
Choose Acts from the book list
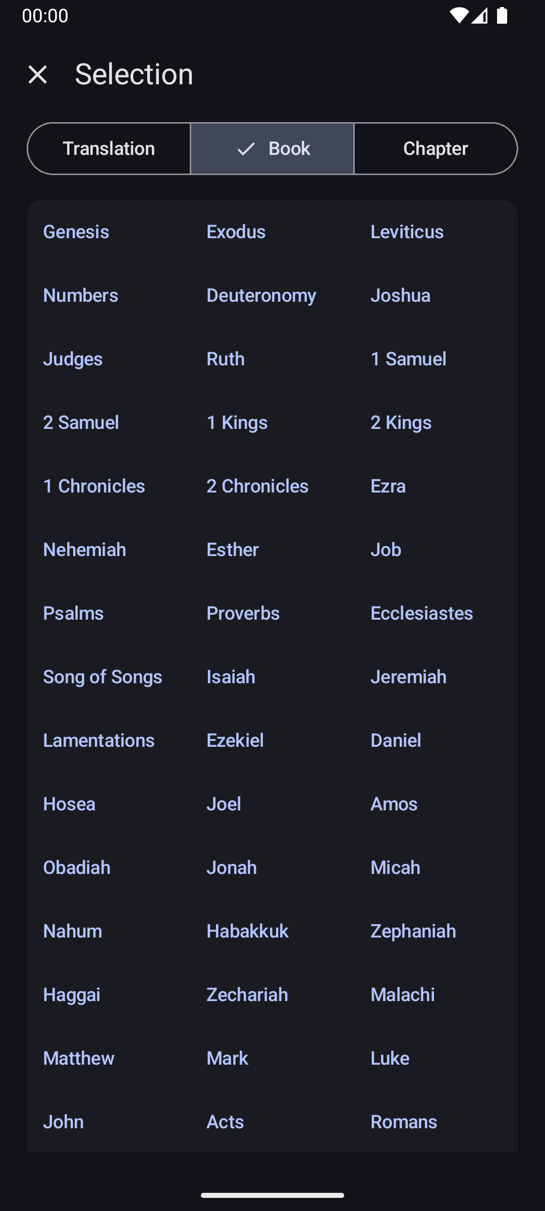click(225, 1122)
